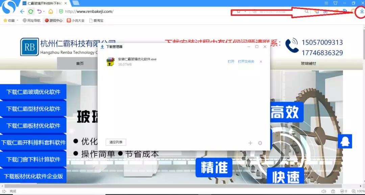The width and height of the screenshot is (365, 195).
Task: Open the undo history dropdown arrow
Action: pos(44,11)
